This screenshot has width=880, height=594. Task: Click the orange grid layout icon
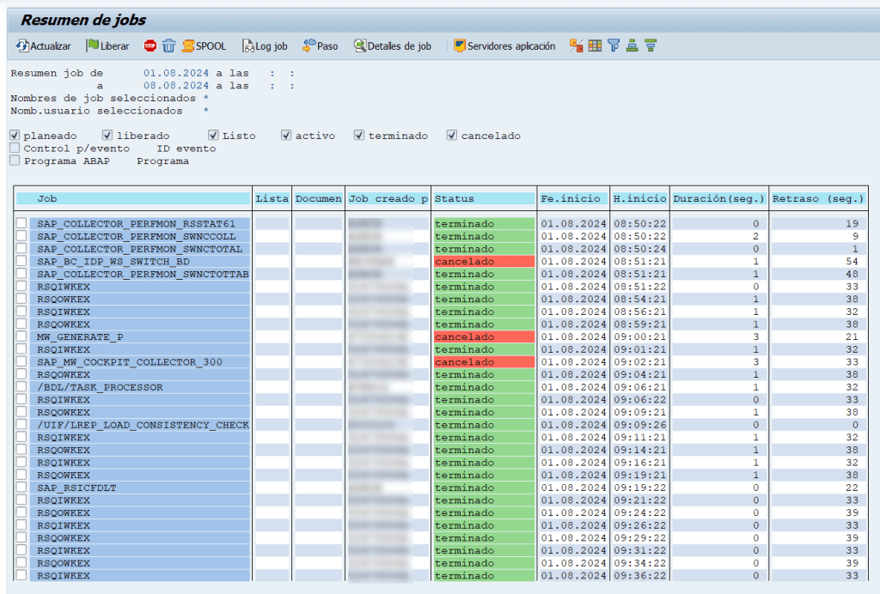595,46
